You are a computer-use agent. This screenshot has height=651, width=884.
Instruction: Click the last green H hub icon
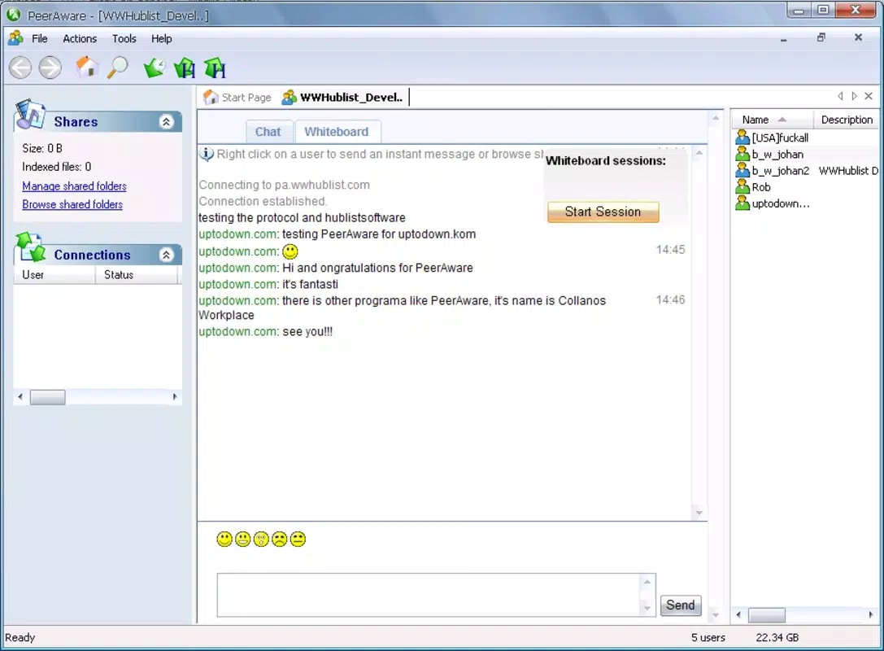click(215, 68)
